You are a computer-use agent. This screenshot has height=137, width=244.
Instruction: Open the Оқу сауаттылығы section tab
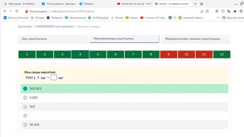(53, 39)
